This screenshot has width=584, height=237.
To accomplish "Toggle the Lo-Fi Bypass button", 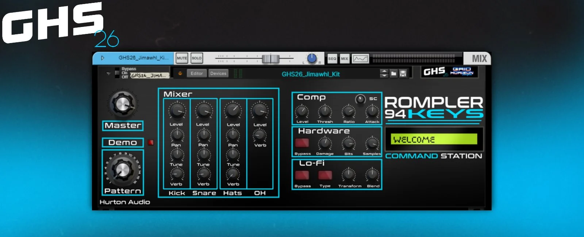I will coord(302,175).
